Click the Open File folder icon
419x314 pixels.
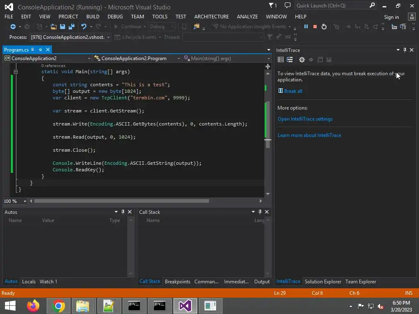pyautogui.click(x=54, y=27)
